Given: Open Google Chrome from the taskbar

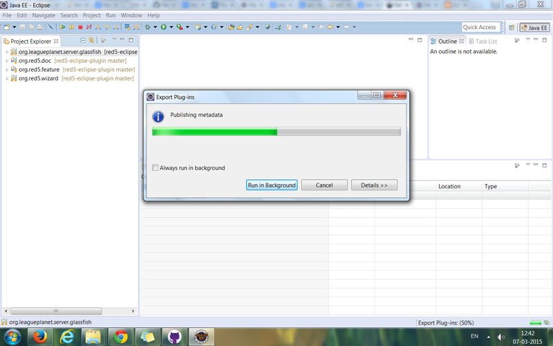Looking at the screenshot, I should (120, 337).
